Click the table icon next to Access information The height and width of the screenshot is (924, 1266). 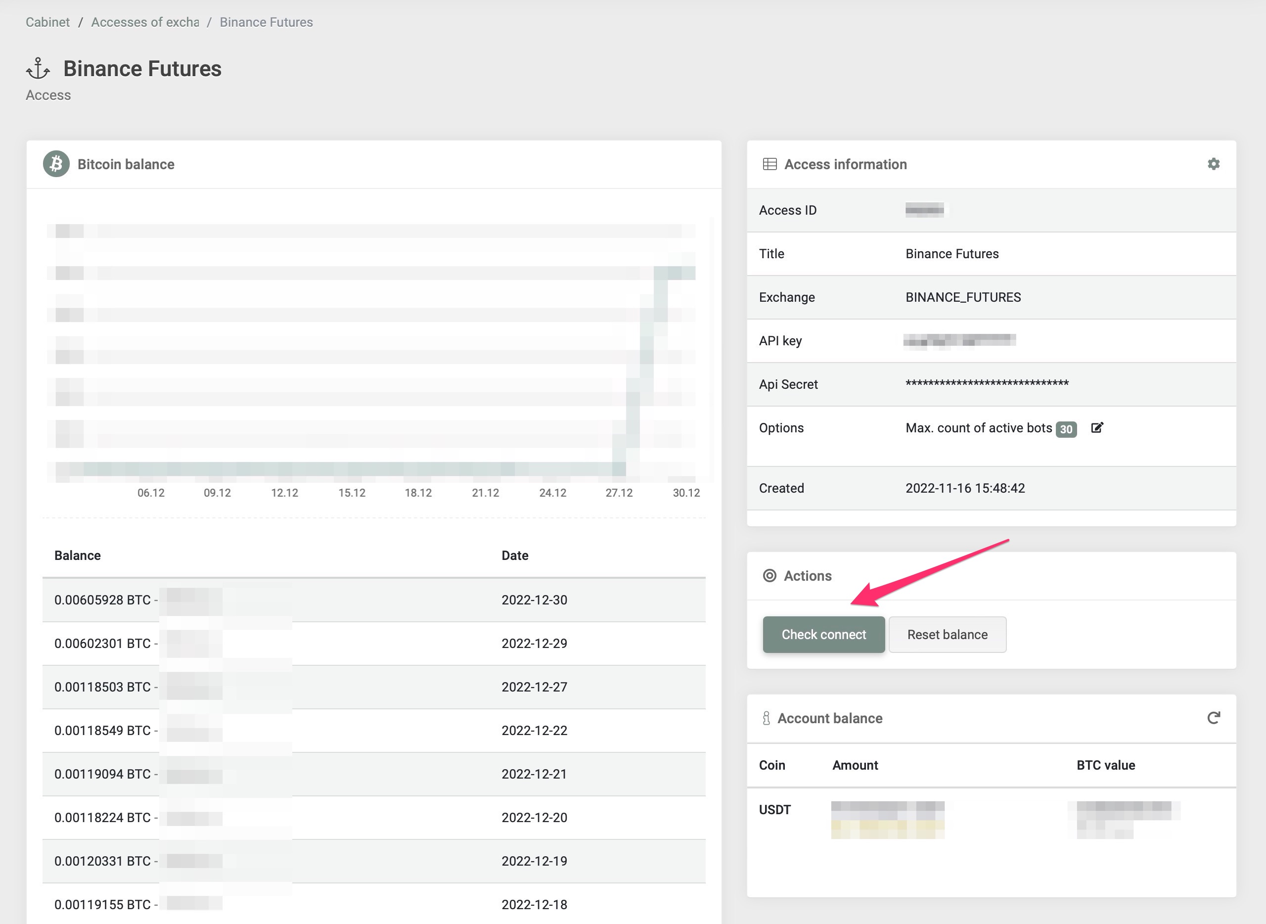[770, 164]
